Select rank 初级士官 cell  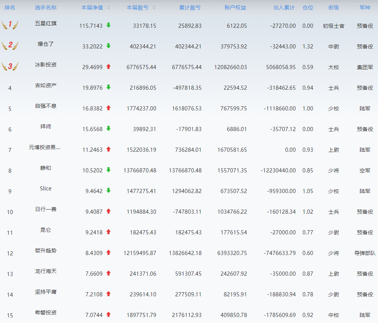[x=334, y=26]
